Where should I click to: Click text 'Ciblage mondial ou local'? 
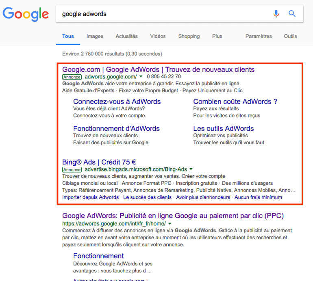coord(90,183)
